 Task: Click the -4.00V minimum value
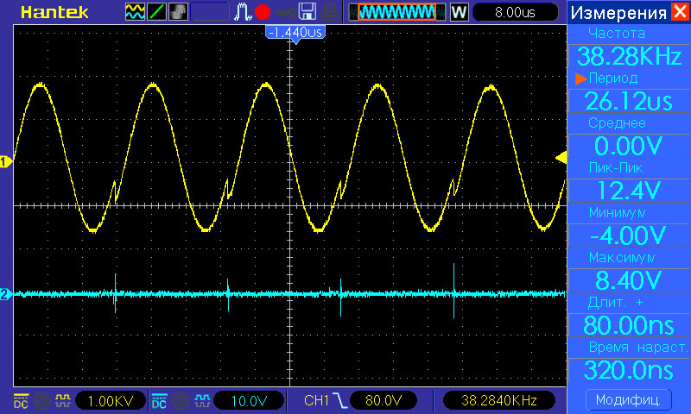click(x=629, y=235)
